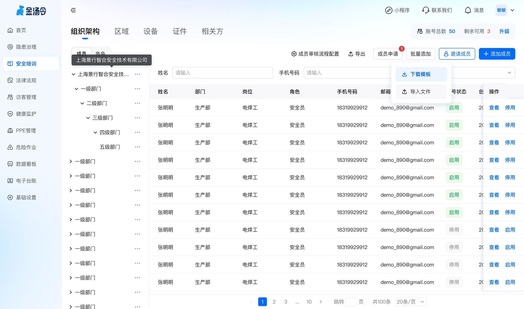Image resolution: width=524 pixels, height=309 pixels.
Task: Select 下载模板 menu option
Action: [421, 74]
